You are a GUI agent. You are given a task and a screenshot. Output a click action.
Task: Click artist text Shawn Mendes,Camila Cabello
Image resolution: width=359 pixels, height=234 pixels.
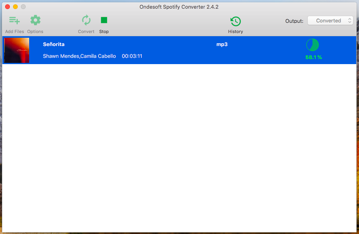[x=80, y=56]
